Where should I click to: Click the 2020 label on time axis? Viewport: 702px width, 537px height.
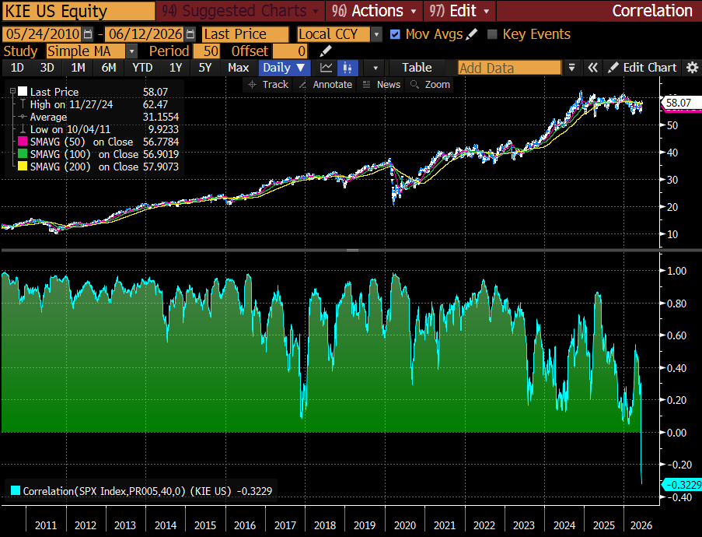[405, 525]
